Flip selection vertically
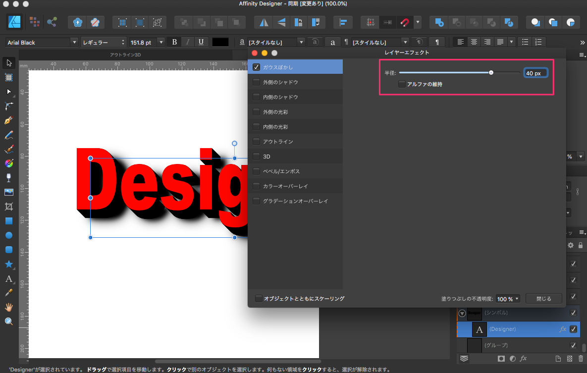 [281, 22]
